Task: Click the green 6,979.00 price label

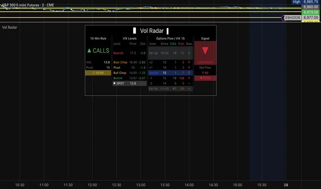Action: point(311,12)
